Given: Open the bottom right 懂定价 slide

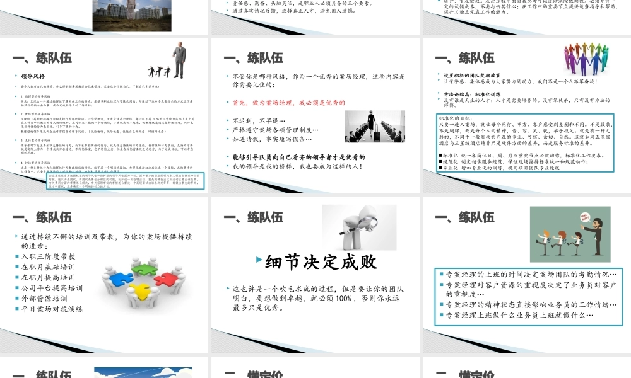Looking at the screenshot, I should 527,367.
